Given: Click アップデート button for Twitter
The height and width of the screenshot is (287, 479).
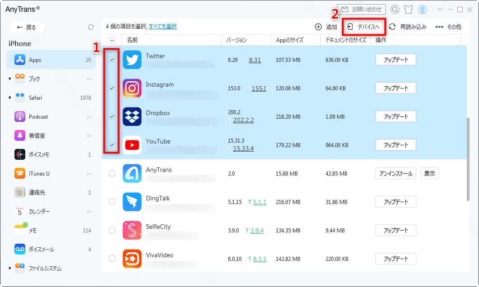Looking at the screenshot, I should (395, 60).
